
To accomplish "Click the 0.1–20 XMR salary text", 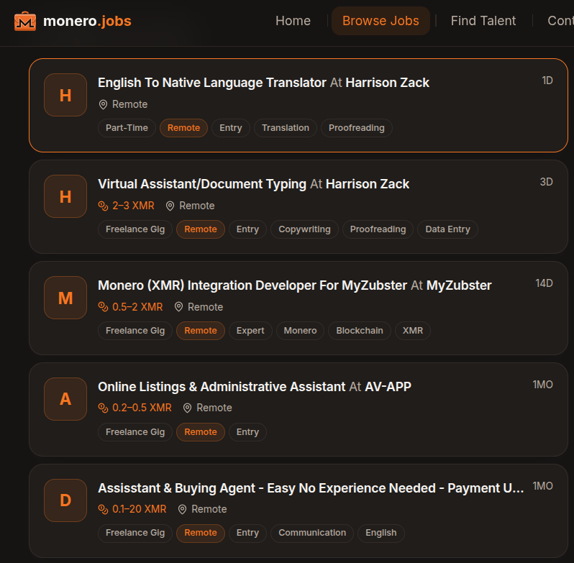I will (139, 509).
